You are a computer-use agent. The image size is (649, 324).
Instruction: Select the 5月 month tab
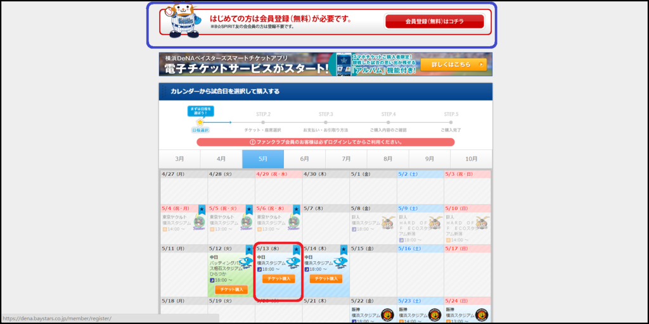pyautogui.click(x=263, y=159)
